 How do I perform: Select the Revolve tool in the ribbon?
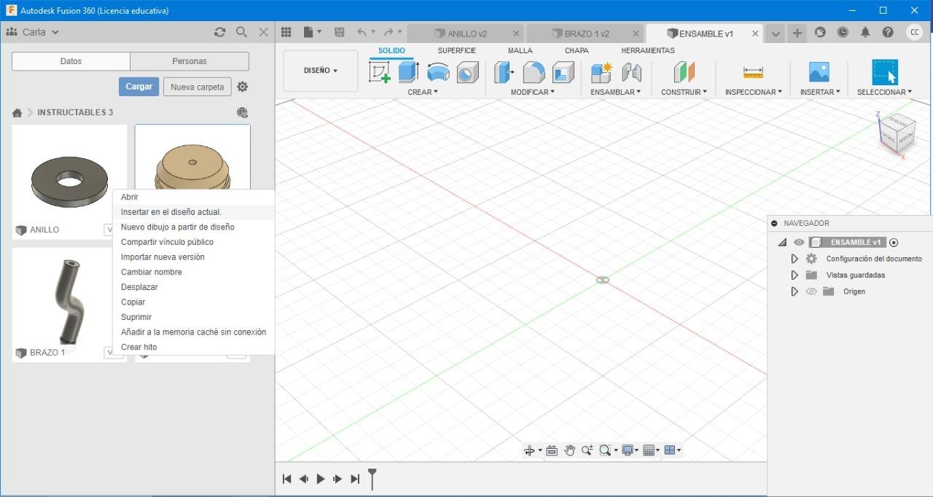[438, 72]
